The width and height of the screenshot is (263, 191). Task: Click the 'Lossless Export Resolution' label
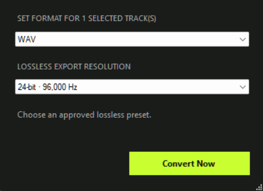74,67
